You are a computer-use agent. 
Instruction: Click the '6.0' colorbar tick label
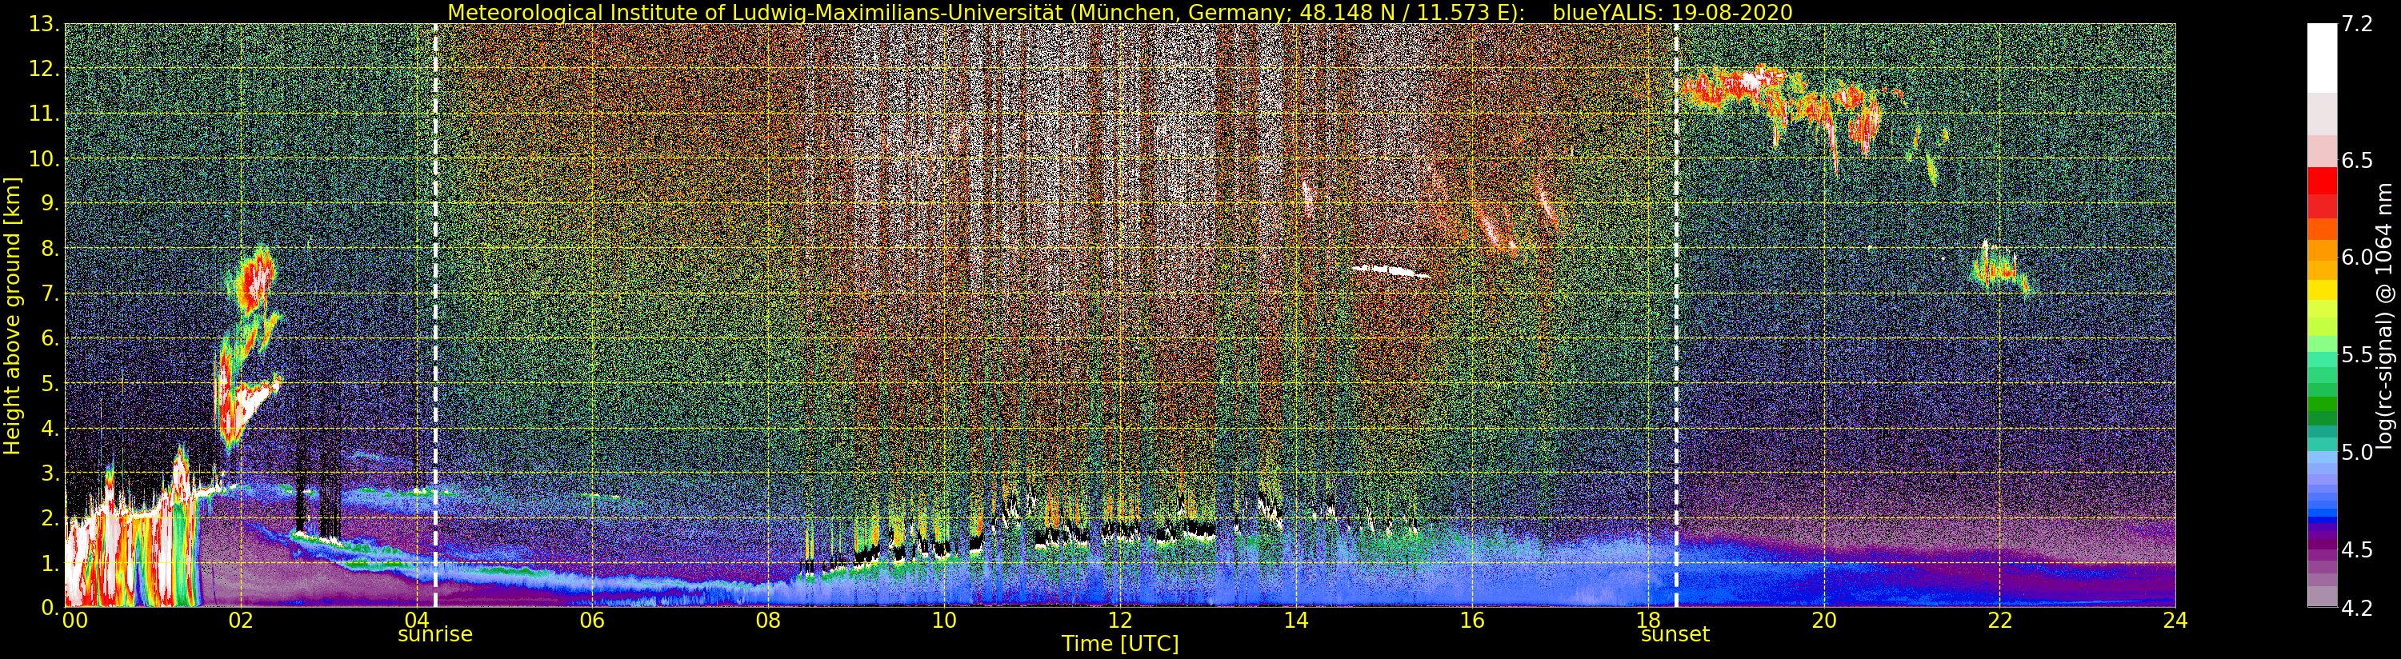[2356, 258]
